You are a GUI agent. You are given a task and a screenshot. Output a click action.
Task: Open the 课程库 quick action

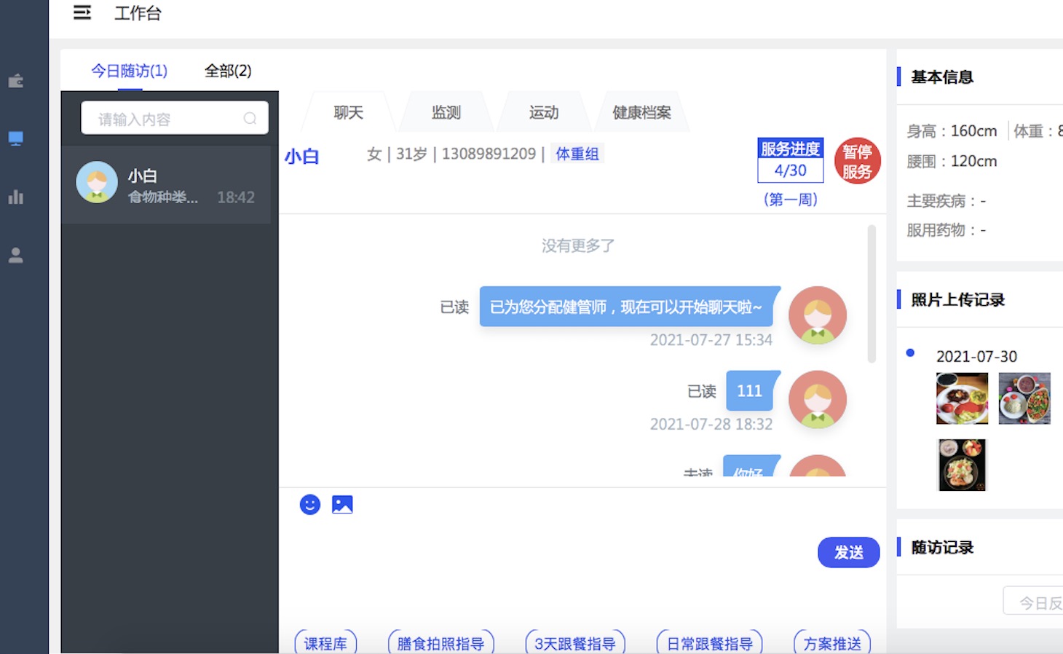click(x=325, y=643)
